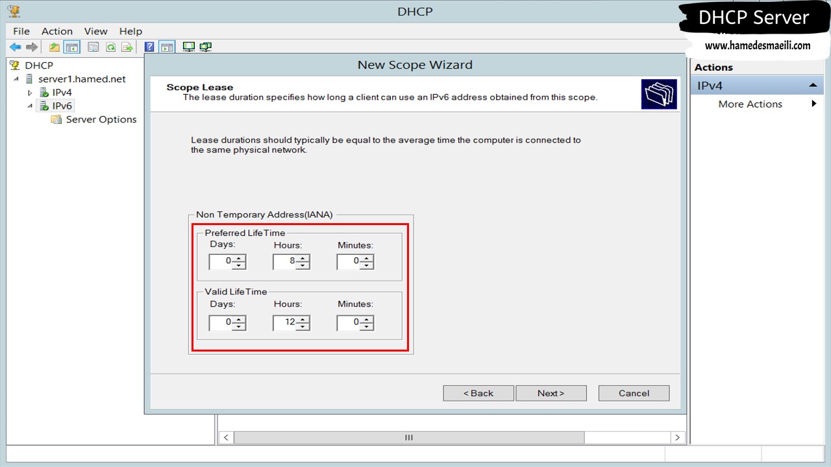Click the scope wizard folders icon
This screenshot has height=467, width=831.
click(x=658, y=94)
